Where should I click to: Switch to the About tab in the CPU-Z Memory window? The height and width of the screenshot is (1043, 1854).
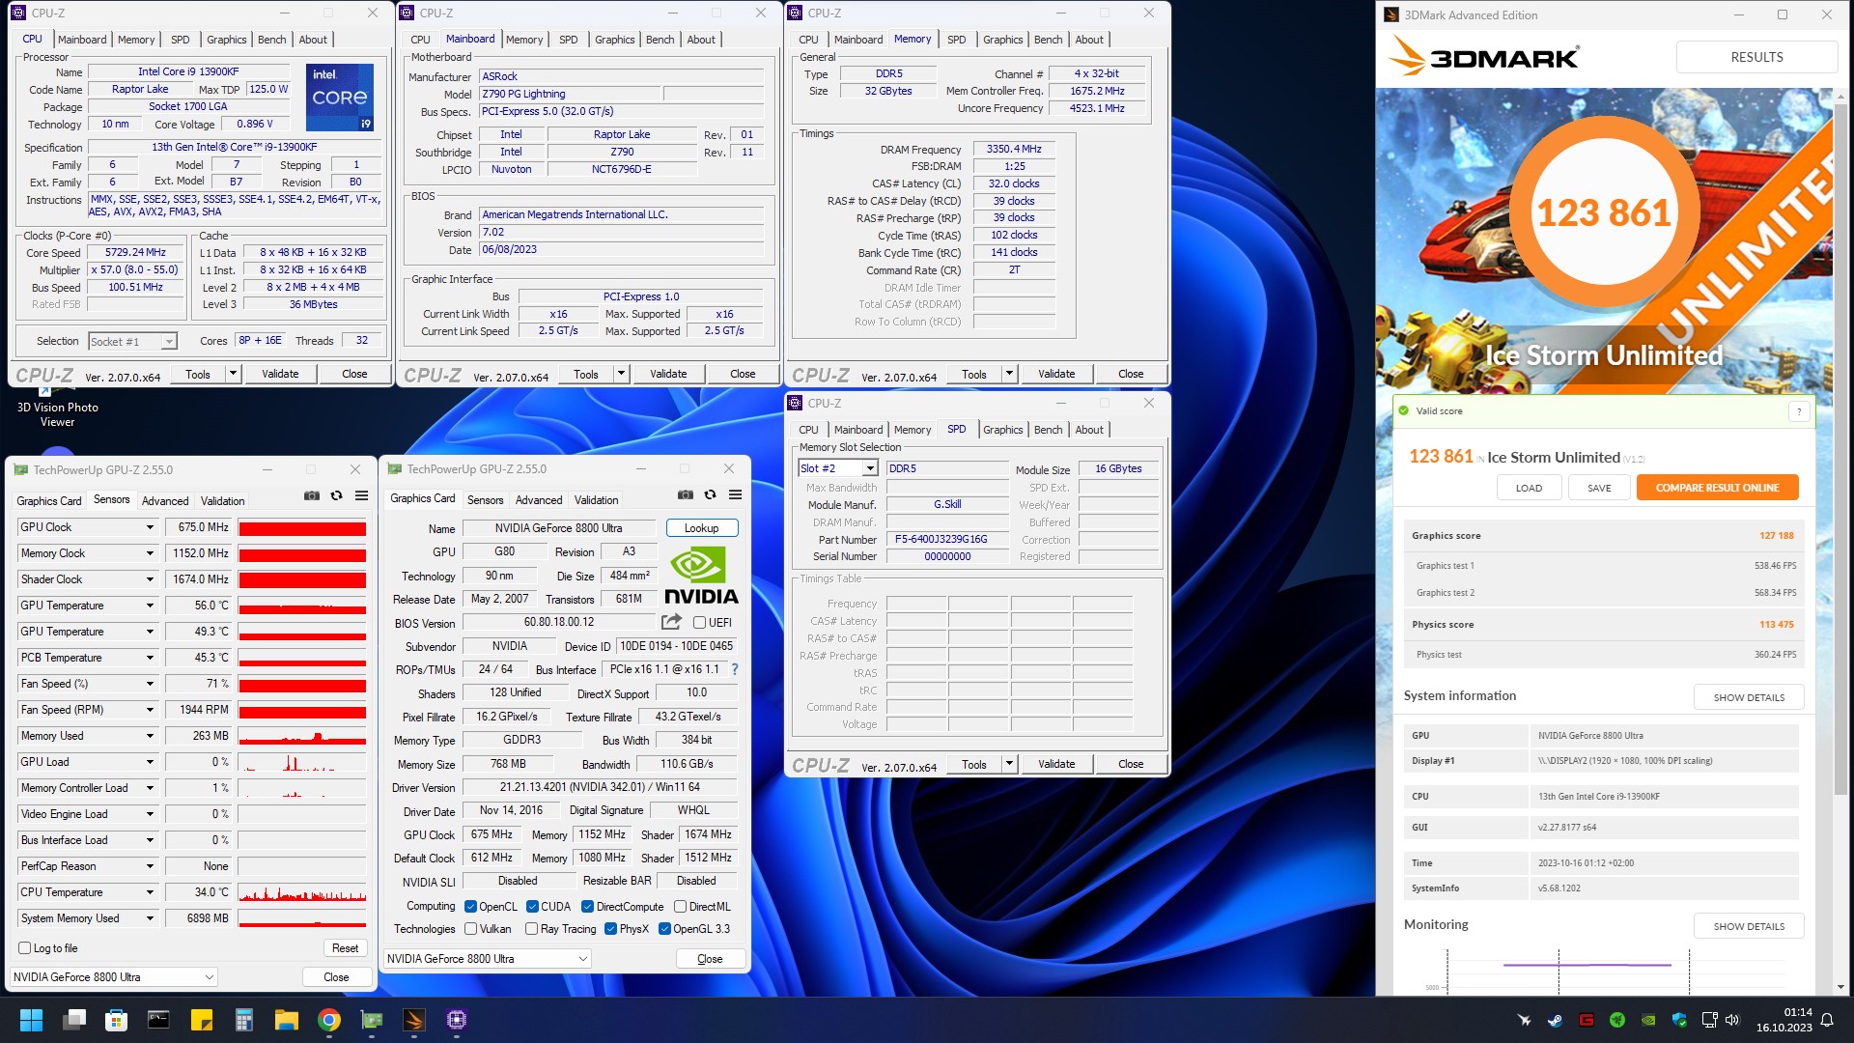point(1089,40)
